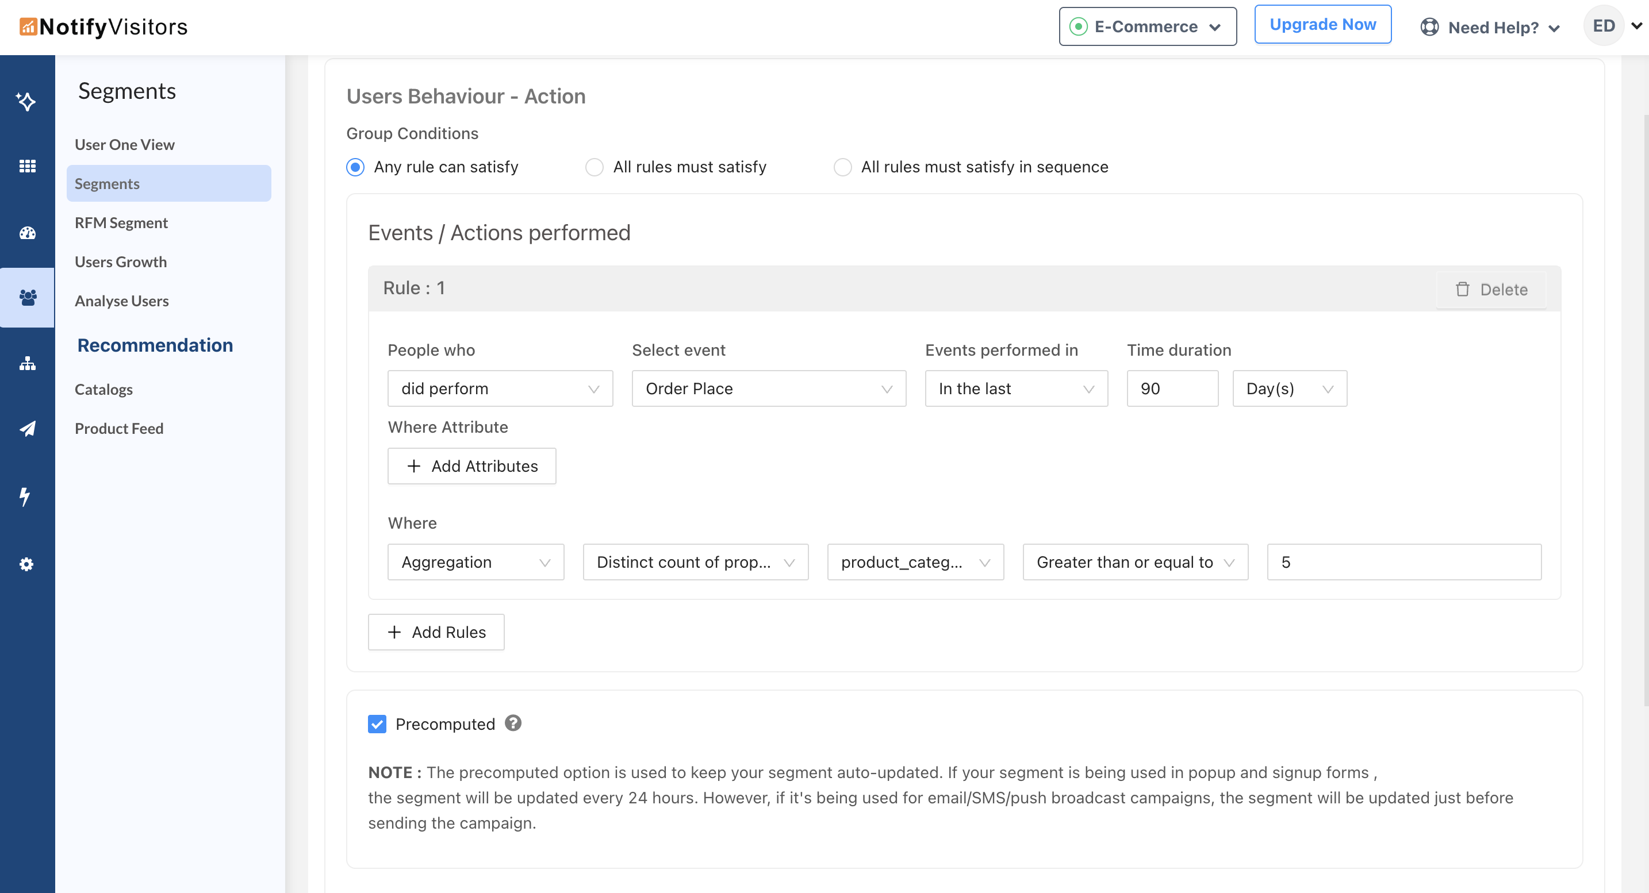Viewport: 1649px width, 893px height.
Task: Select 'All rules must satisfy' radio option
Action: point(594,167)
